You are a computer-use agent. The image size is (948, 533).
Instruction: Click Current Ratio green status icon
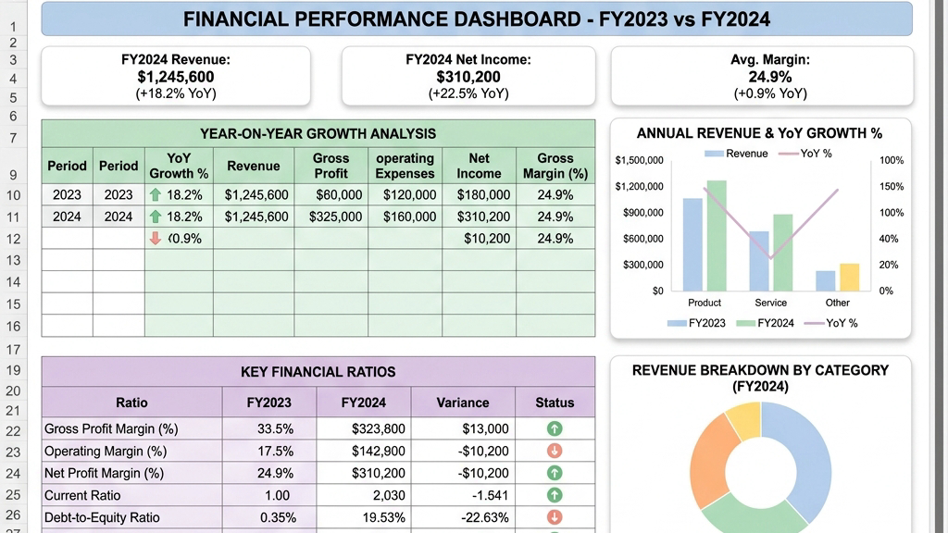[x=555, y=495]
